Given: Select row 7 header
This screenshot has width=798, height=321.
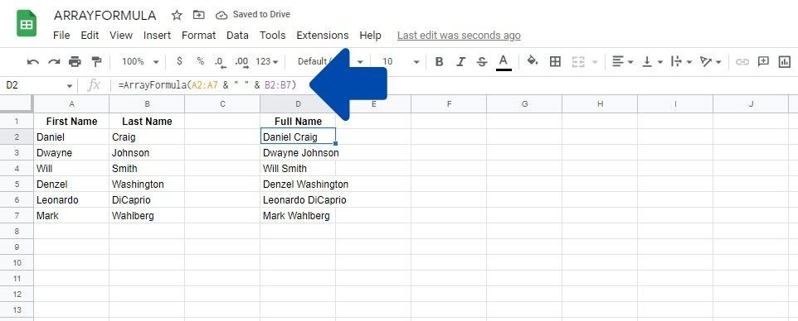Looking at the screenshot, I should point(17,216).
